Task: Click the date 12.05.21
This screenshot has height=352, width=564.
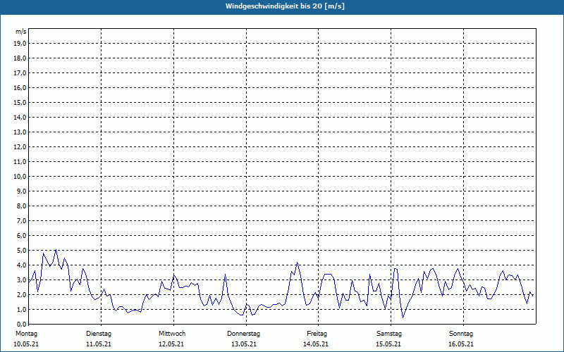Action: click(x=172, y=344)
